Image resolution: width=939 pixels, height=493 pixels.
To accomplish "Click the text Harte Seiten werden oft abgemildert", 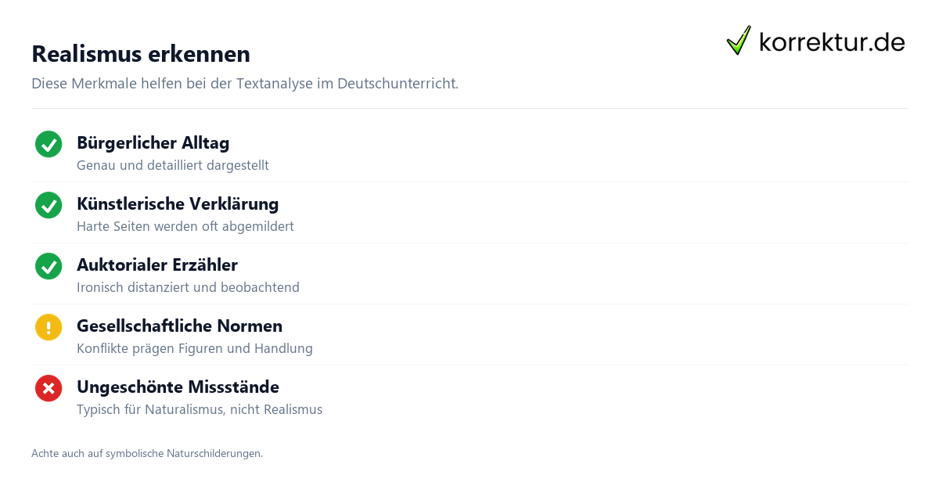I will pyautogui.click(x=185, y=227).
